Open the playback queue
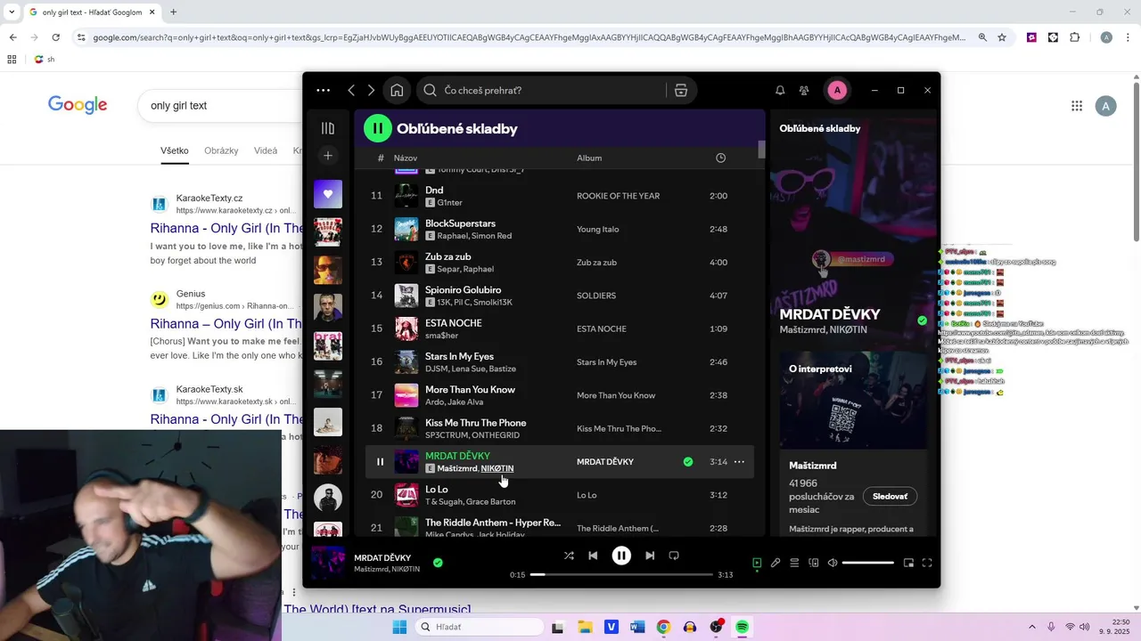The width and height of the screenshot is (1141, 641). pyautogui.click(x=794, y=563)
